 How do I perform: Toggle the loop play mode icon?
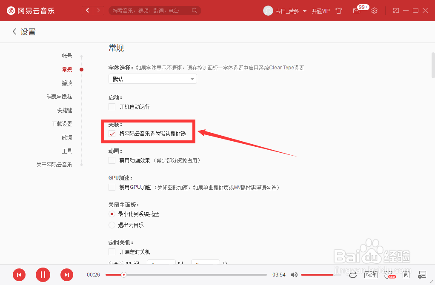pos(352,275)
